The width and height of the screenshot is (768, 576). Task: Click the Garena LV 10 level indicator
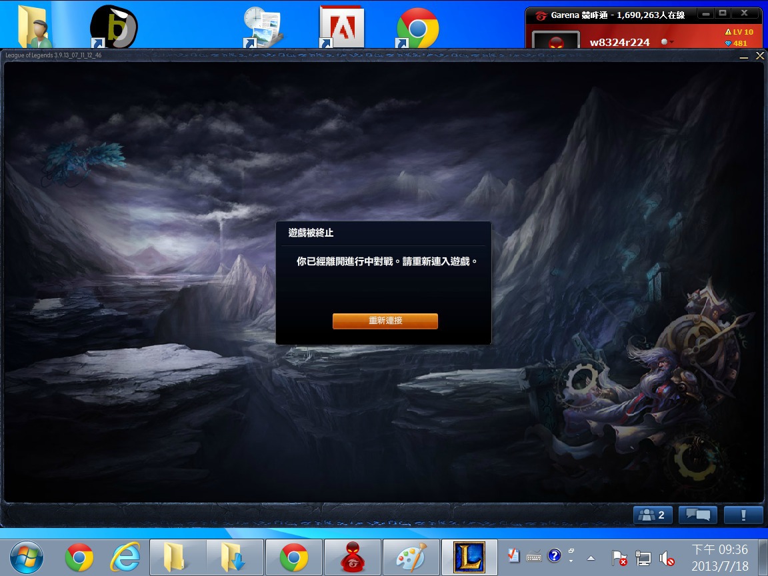coord(739,32)
